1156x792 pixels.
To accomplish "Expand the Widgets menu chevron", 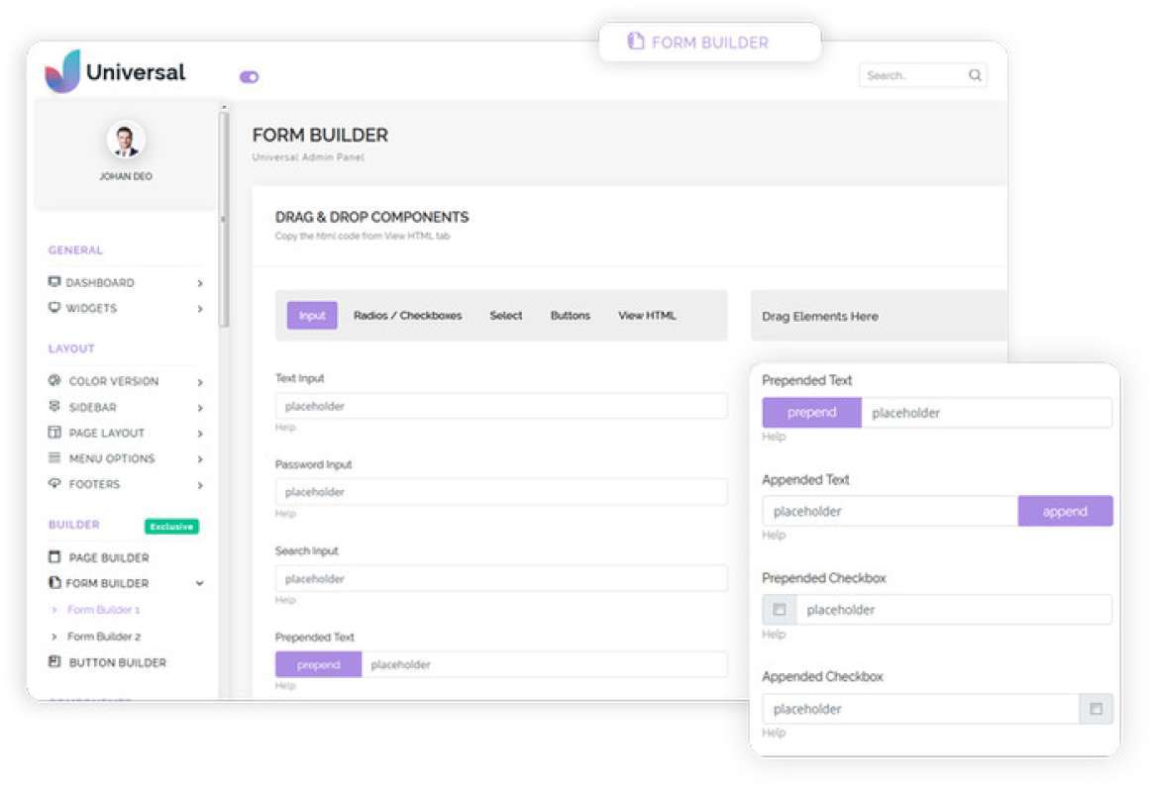I will pos(200,309).
